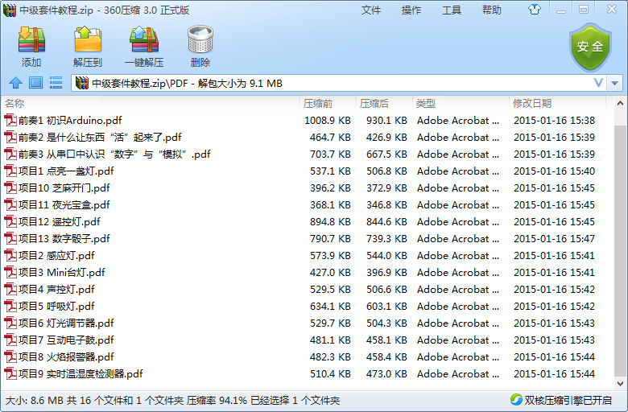Click the V security mark in address bar
The width and height of the screenshot is (628, 412).
598,83
